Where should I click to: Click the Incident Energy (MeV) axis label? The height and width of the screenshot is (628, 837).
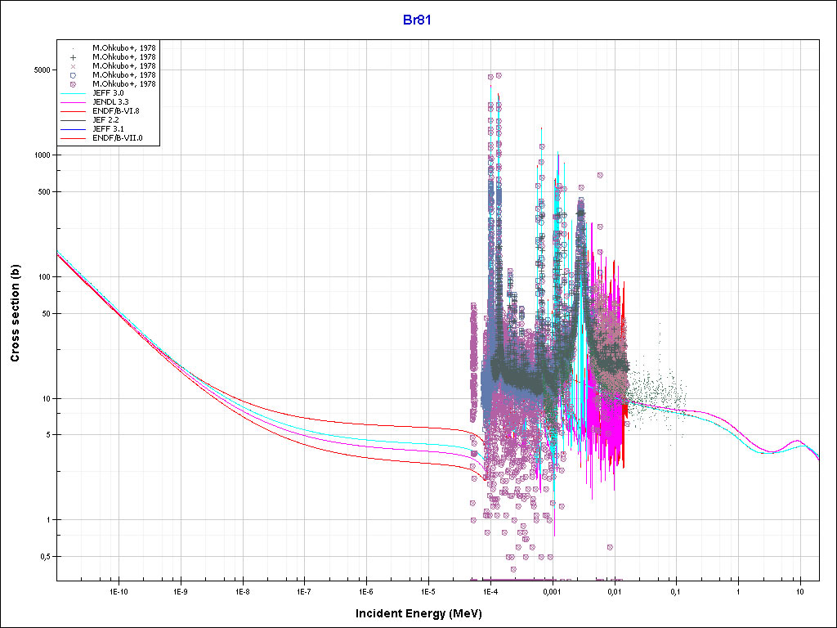(418, 613)
